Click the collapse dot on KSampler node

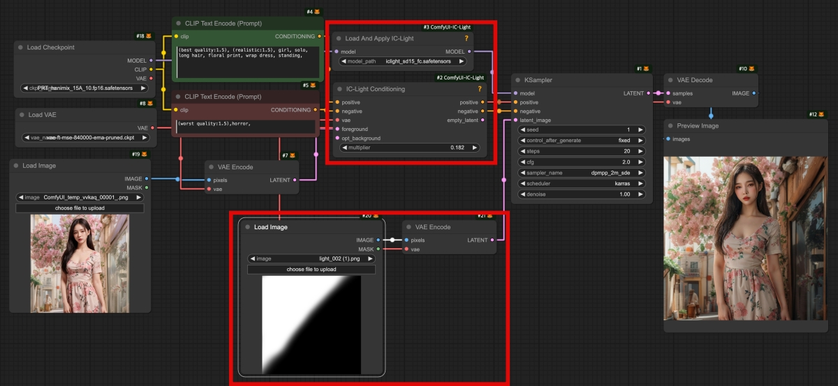519,80
